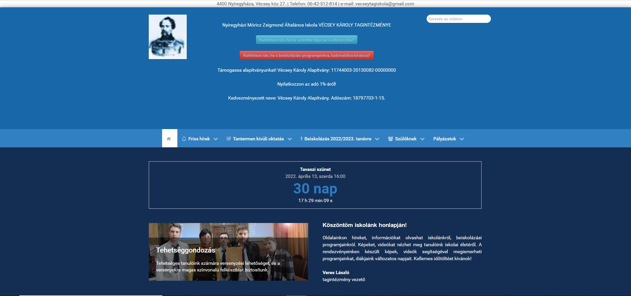The height and width of the screenshot is (296, 631).
Task: Click the Tavaszi szünet countdown box
Action: pyautogui.click(x=315, y=185)
